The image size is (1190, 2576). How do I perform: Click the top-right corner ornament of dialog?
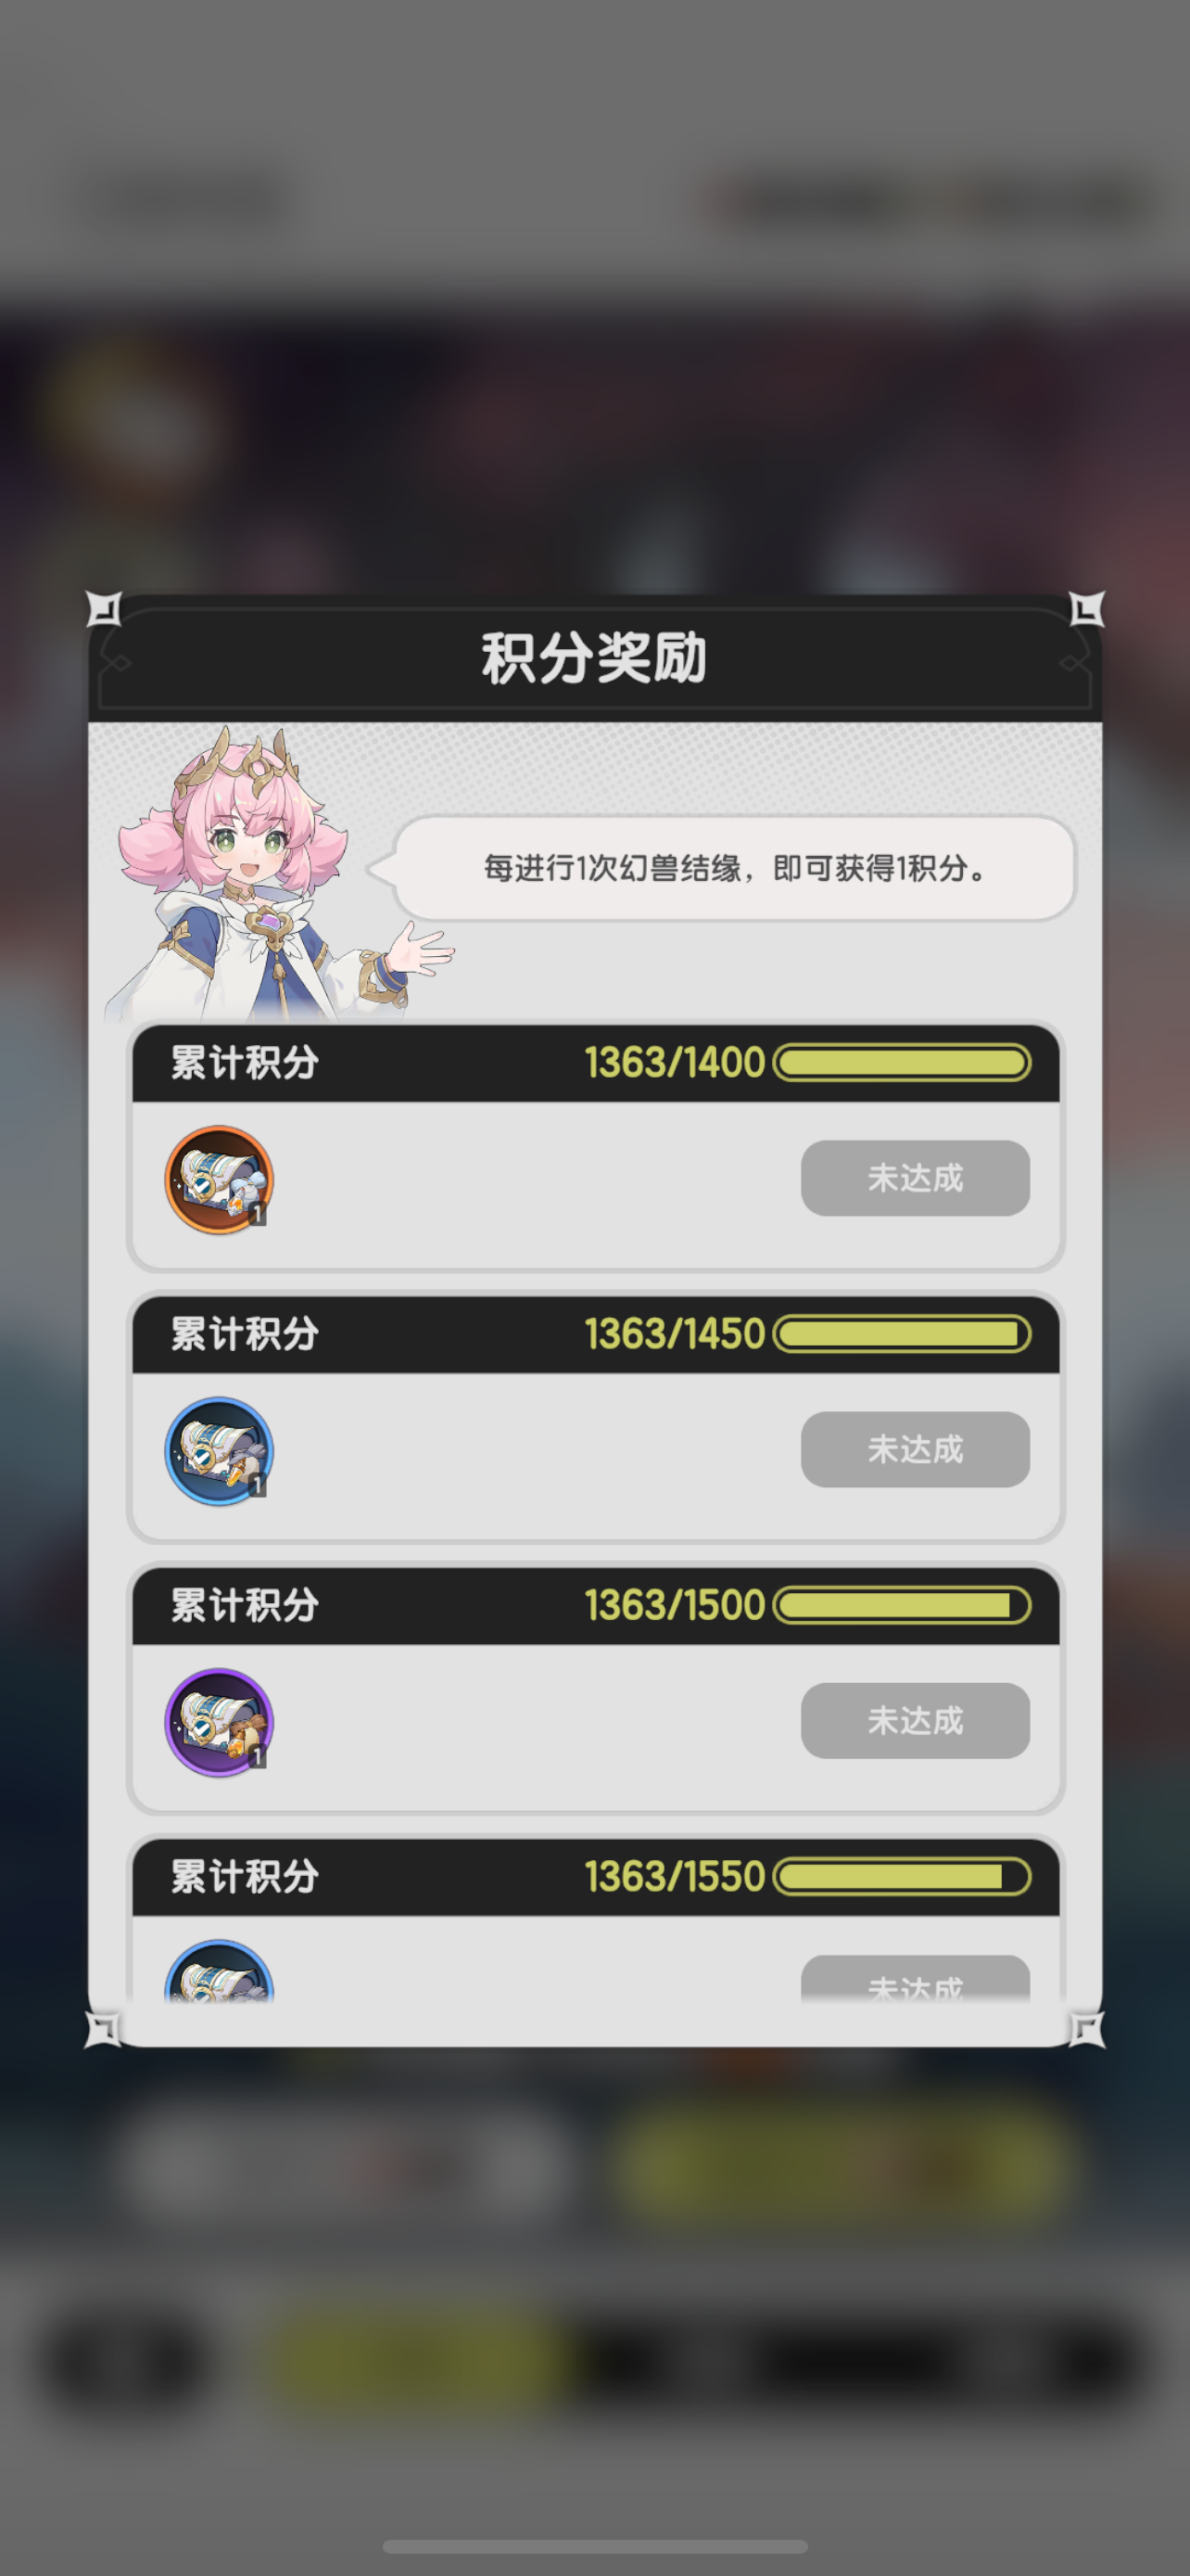pos(1086,608)
